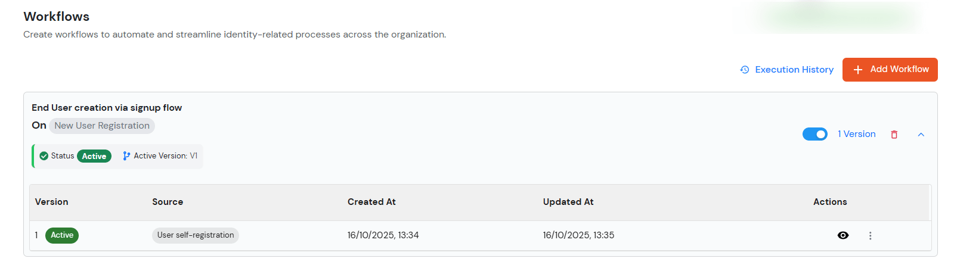Click the Active Version branch icon

(126, 156)
